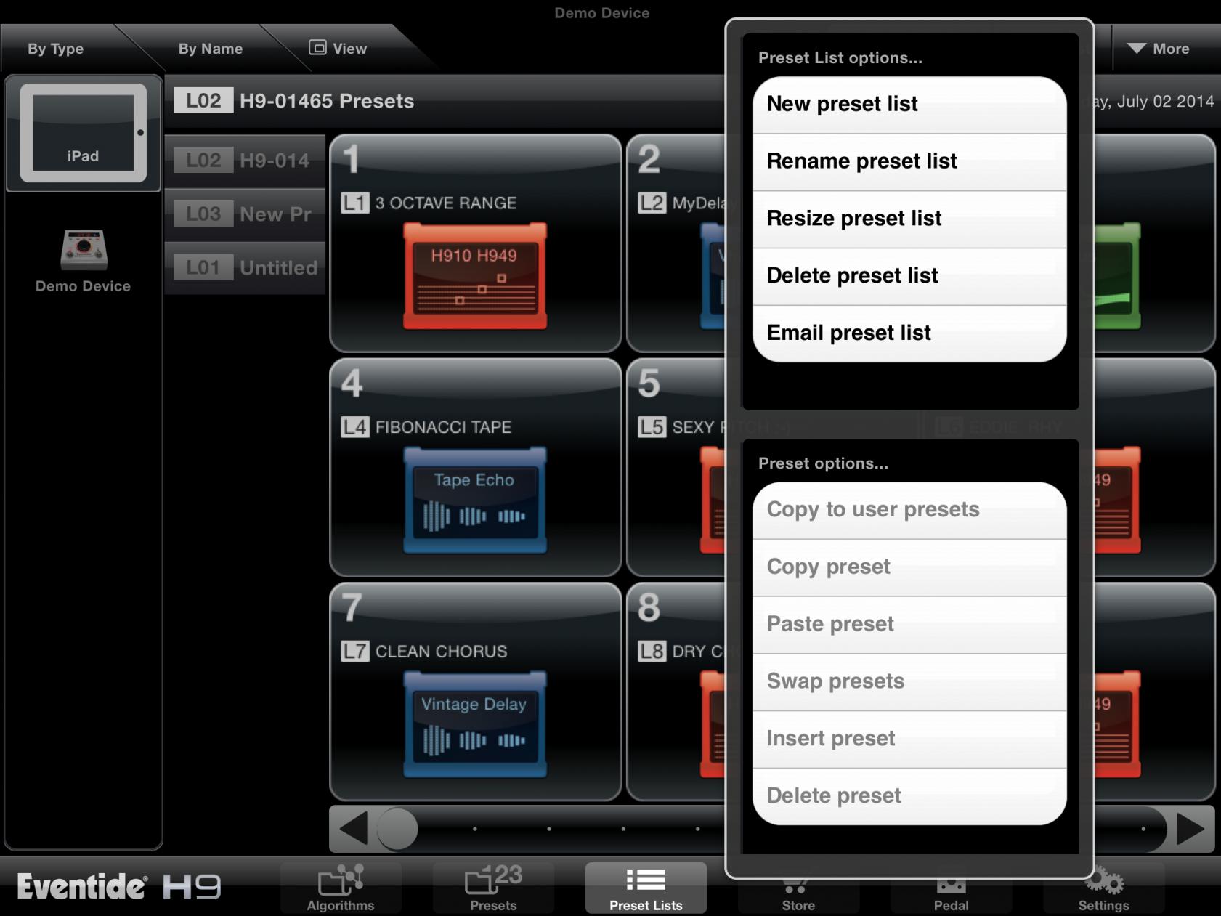
Task: Switch to the Preset Lists tab
Action: tap(646, 888)
